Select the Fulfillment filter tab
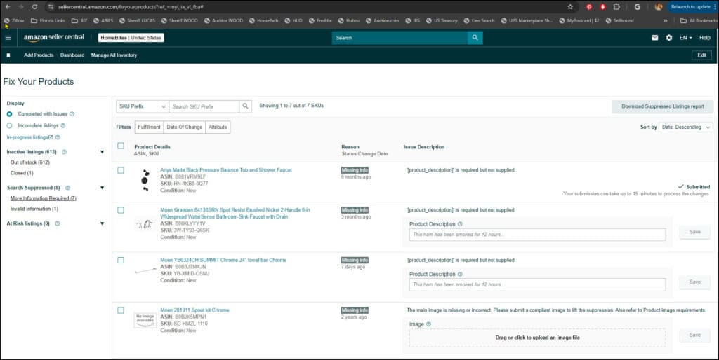The height and width of the screenshot is (360, 719). [x=149, y=127]
